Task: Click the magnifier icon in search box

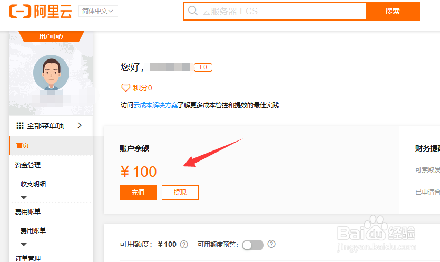Action: (193, 11)
